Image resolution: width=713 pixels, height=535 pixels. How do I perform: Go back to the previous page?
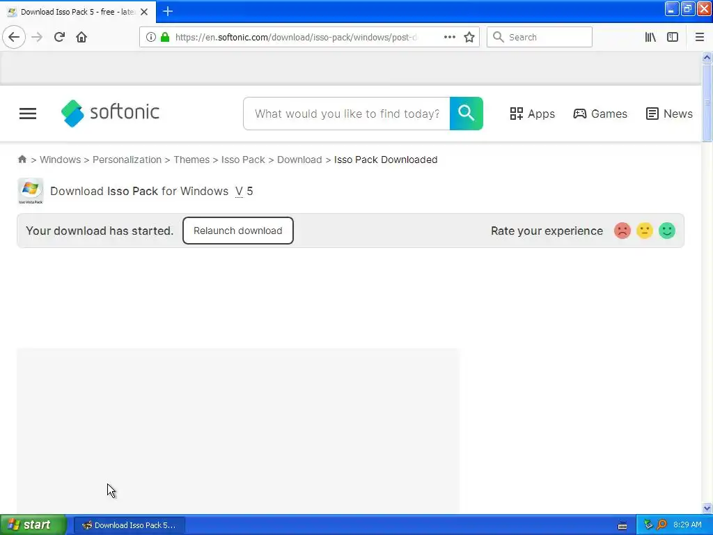pyautogui.click(x=14, y=38)
